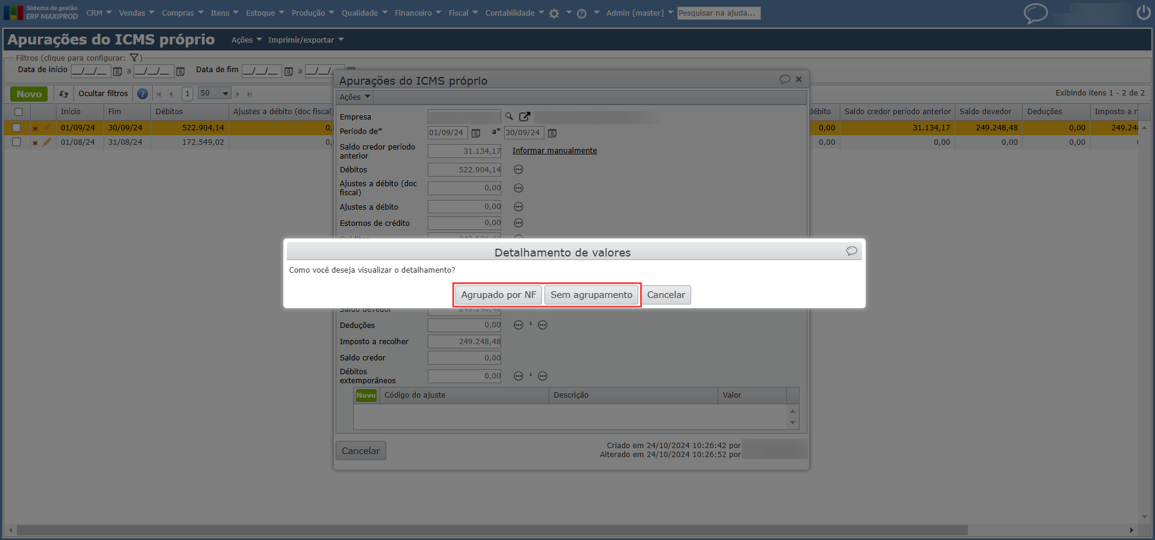This screenshot has height=540, width=1155.
Task: Edit the 01/08/24 row with pencil icon
Action: click(x=47, y=142)
